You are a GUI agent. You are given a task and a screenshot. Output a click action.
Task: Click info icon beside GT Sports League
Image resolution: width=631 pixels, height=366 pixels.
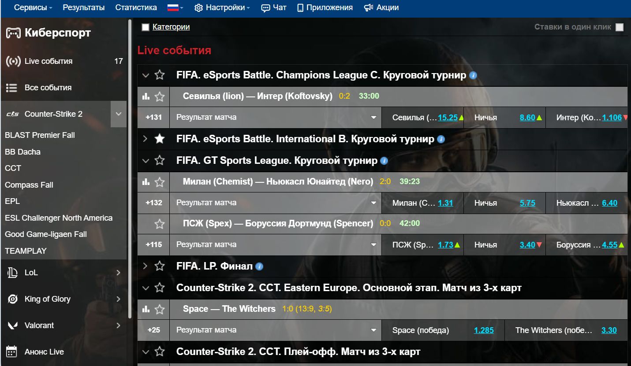[384, 161]
